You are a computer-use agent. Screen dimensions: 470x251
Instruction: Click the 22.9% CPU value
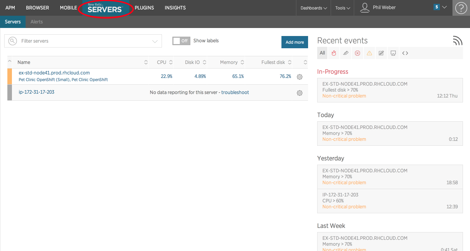(x=166, y=76)
